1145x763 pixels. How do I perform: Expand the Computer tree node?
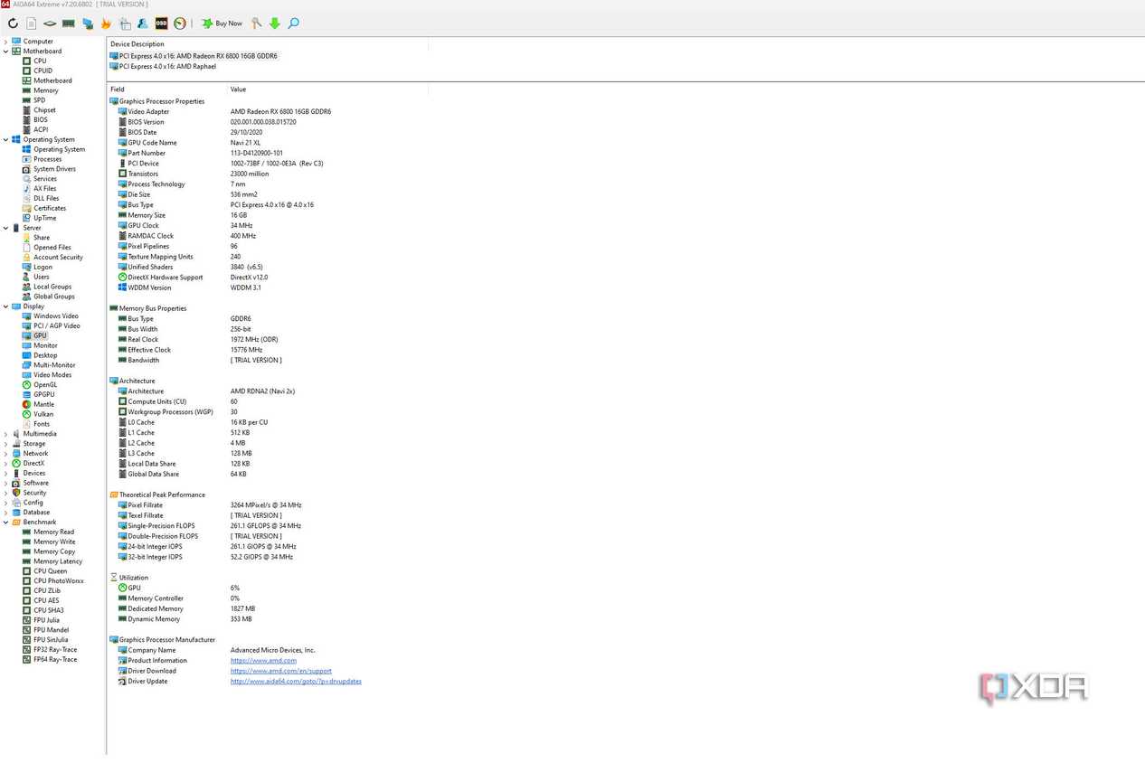point(5,42)
